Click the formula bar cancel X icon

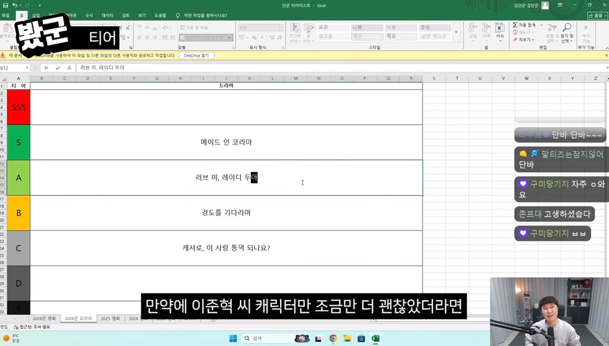(x=46, y=67)
